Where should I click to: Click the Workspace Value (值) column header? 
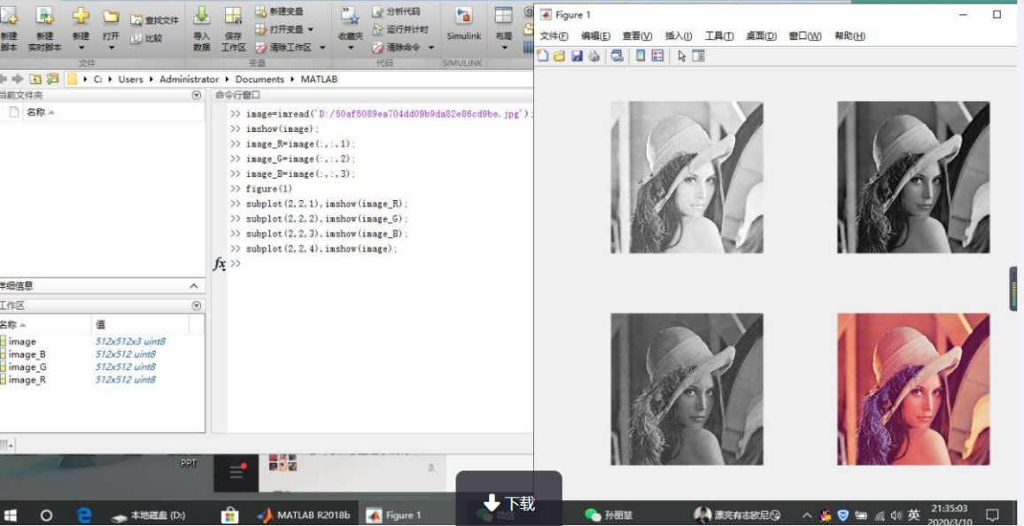pyautogui.click(x=101, y=324)
